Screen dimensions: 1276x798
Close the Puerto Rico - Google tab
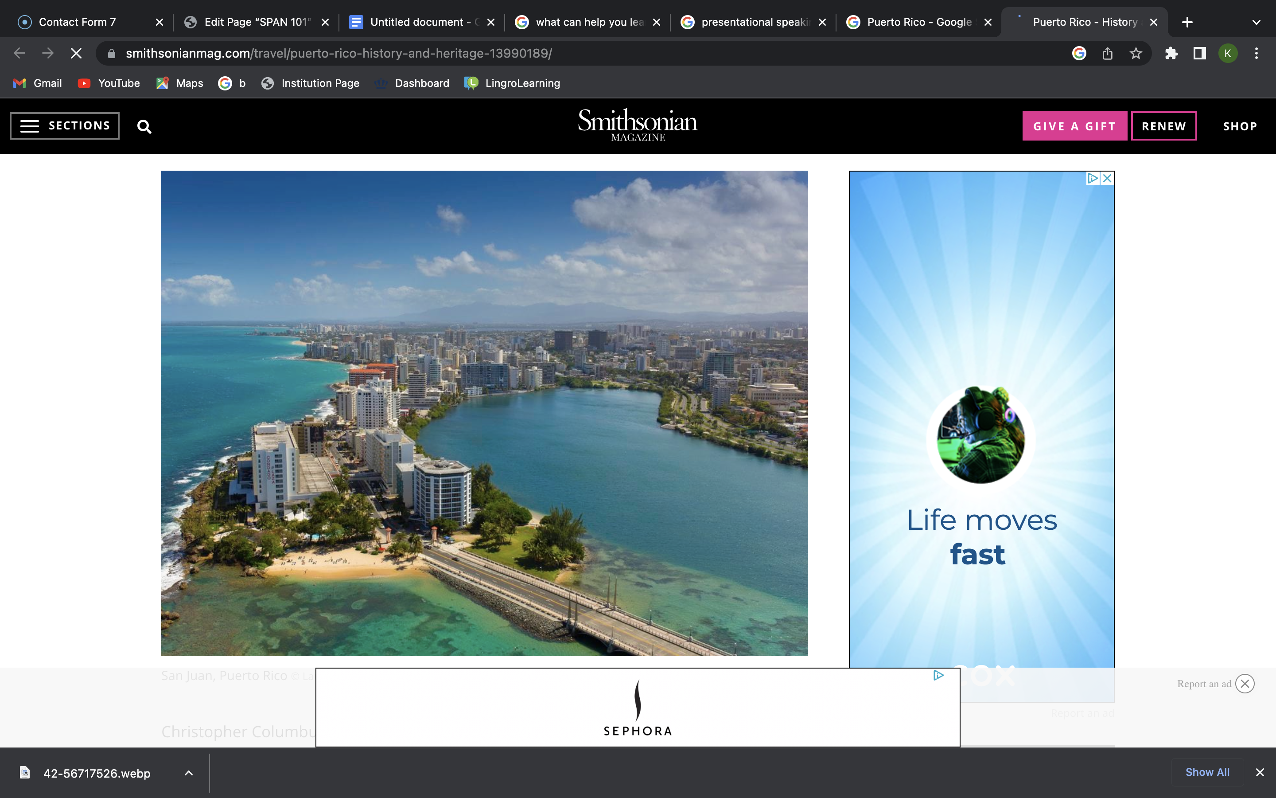(x=988, y=22)
